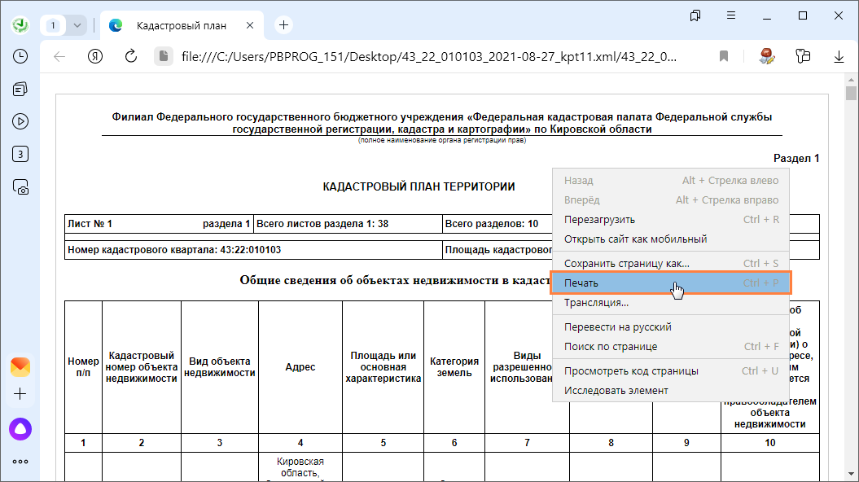Select 'Печать' in the context menu

pos(581,283)
